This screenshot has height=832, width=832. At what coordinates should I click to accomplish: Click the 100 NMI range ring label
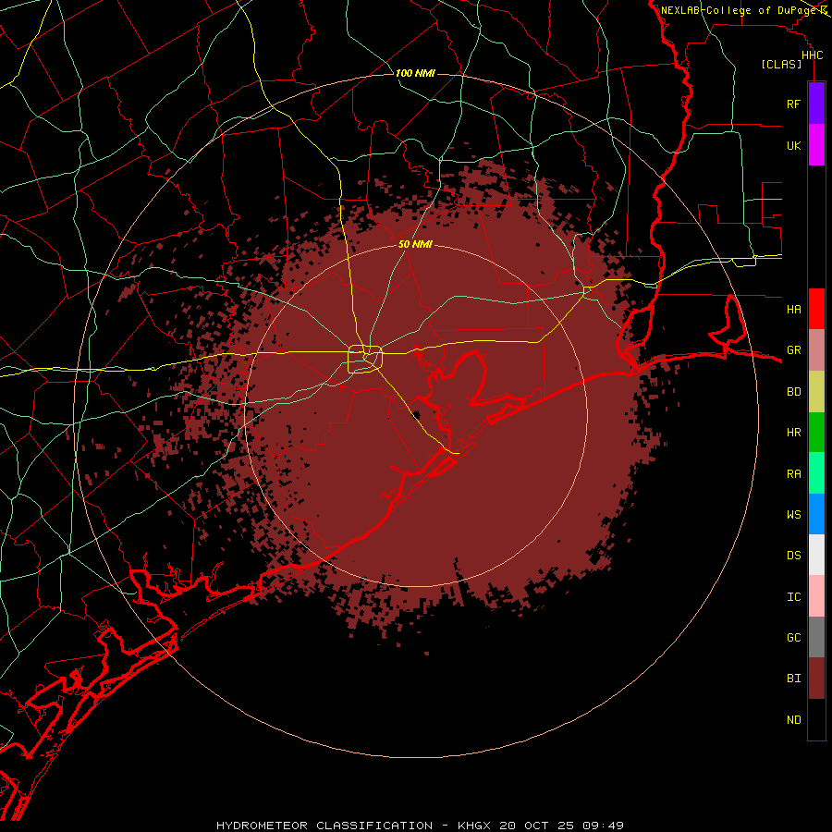pos(415,73)
